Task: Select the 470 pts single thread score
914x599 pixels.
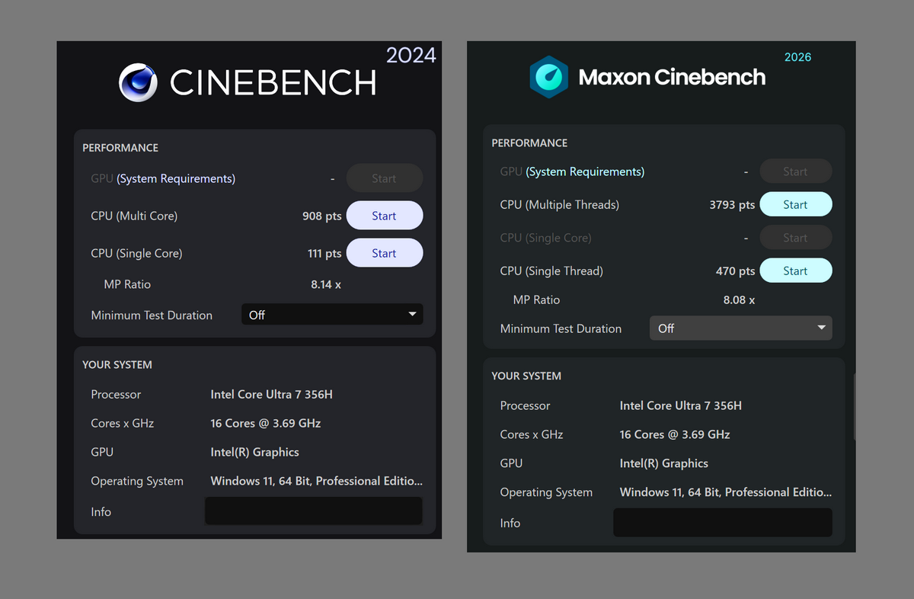Action: [x=736, y=271]
